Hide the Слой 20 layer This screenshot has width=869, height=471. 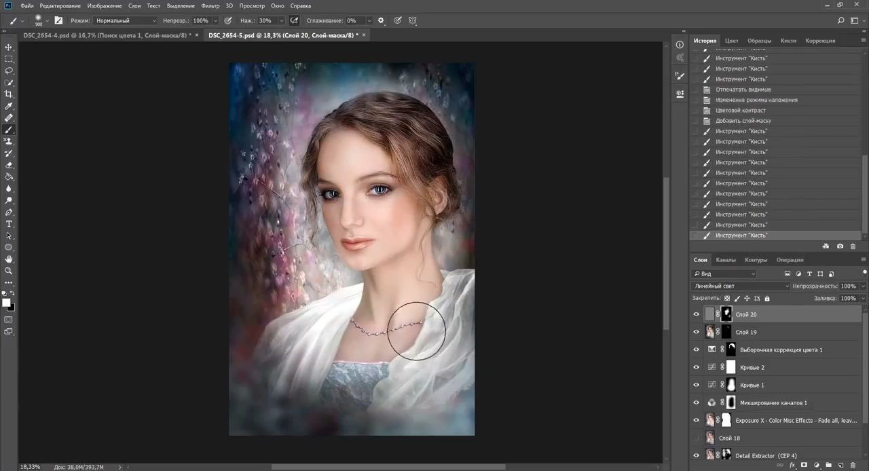pyautogui.click(x=696, y=314)
